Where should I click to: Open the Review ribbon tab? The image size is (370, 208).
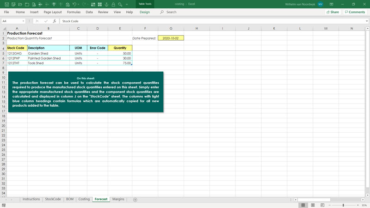pos(103,12)
